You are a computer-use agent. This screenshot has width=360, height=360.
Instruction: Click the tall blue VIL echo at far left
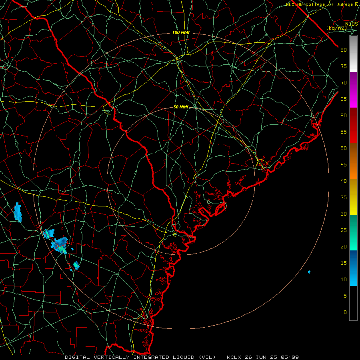[18, 212]
